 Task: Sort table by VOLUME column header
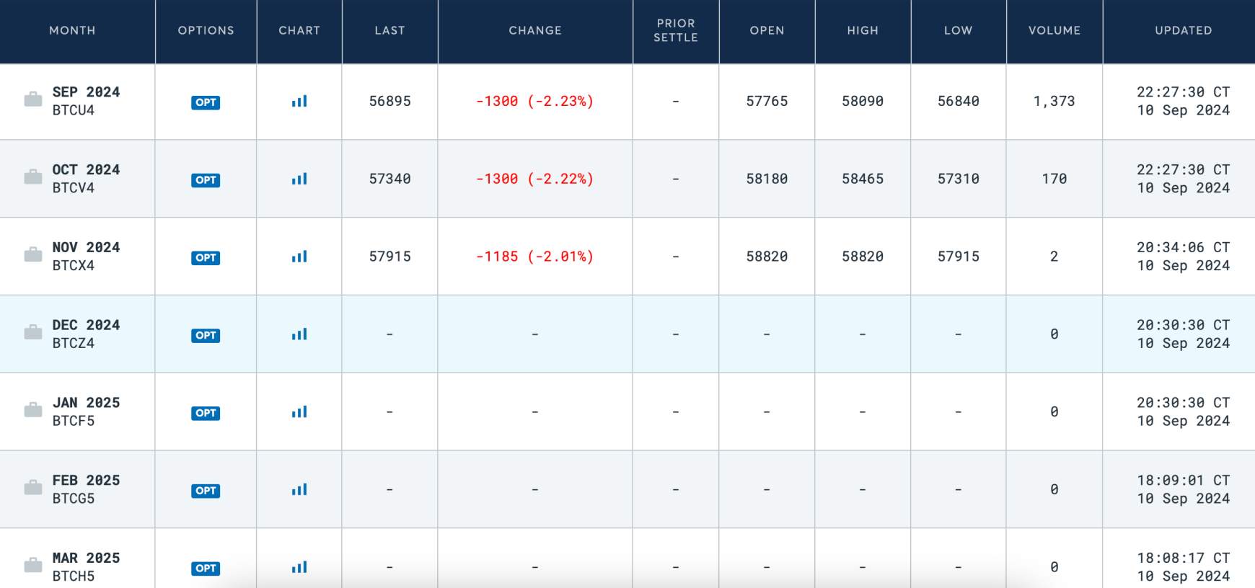[1054, 30]
